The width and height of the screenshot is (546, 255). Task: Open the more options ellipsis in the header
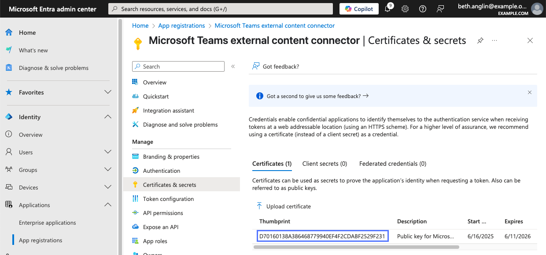coord(494,40)
